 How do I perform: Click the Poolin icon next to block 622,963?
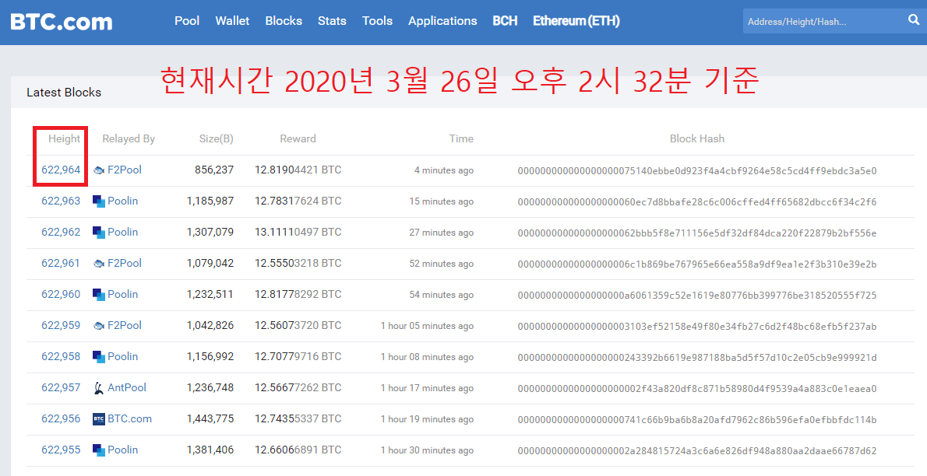pos(99,201)
